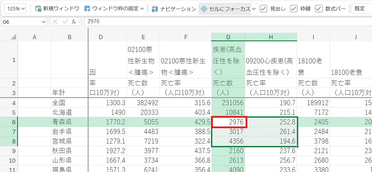
Task: Select row 6 header
Action: tap(9, 122)
